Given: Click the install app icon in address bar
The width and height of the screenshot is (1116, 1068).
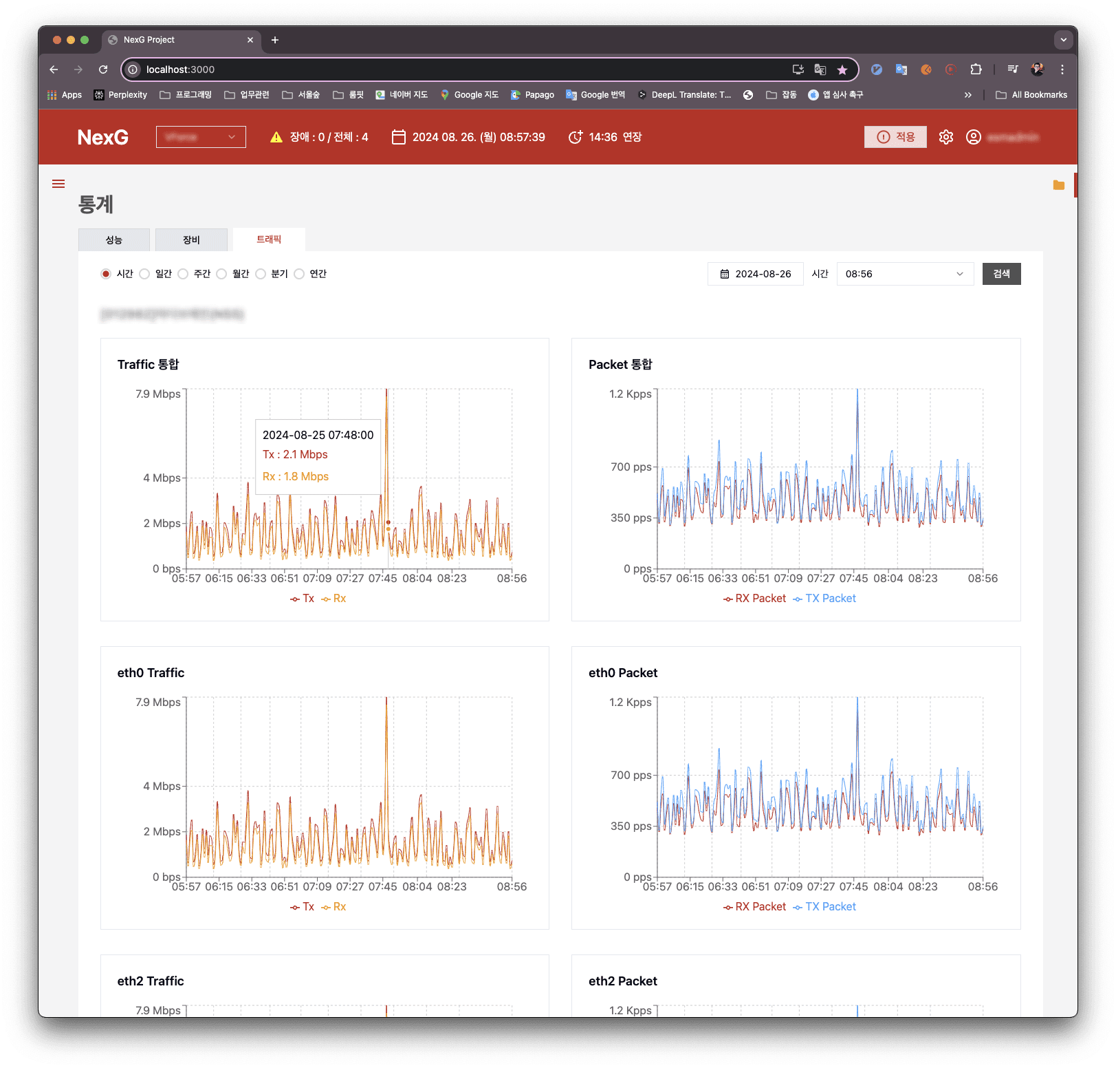Looking at the screenshot, I should tap(798, 70).
